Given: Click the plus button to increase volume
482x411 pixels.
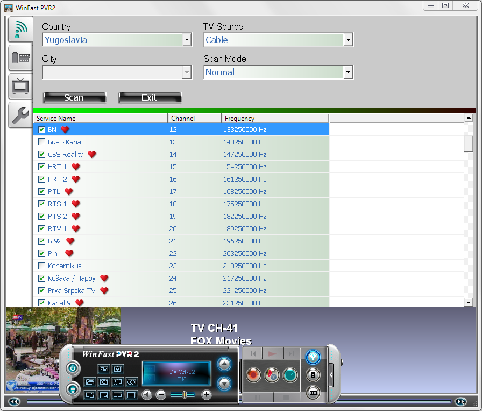Looking at the screenshot, I should 206,395.
